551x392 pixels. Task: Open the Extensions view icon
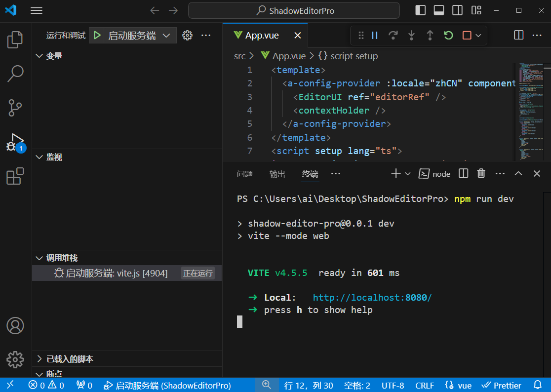[15, 176]
